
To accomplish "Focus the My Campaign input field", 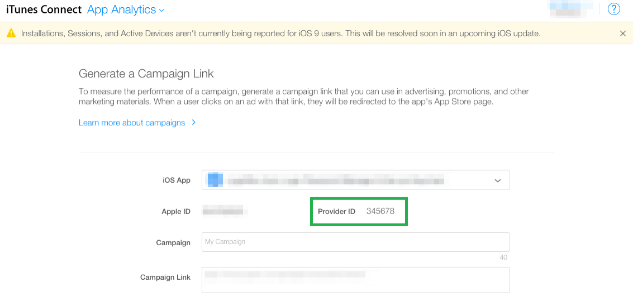I will coord(356,242).
